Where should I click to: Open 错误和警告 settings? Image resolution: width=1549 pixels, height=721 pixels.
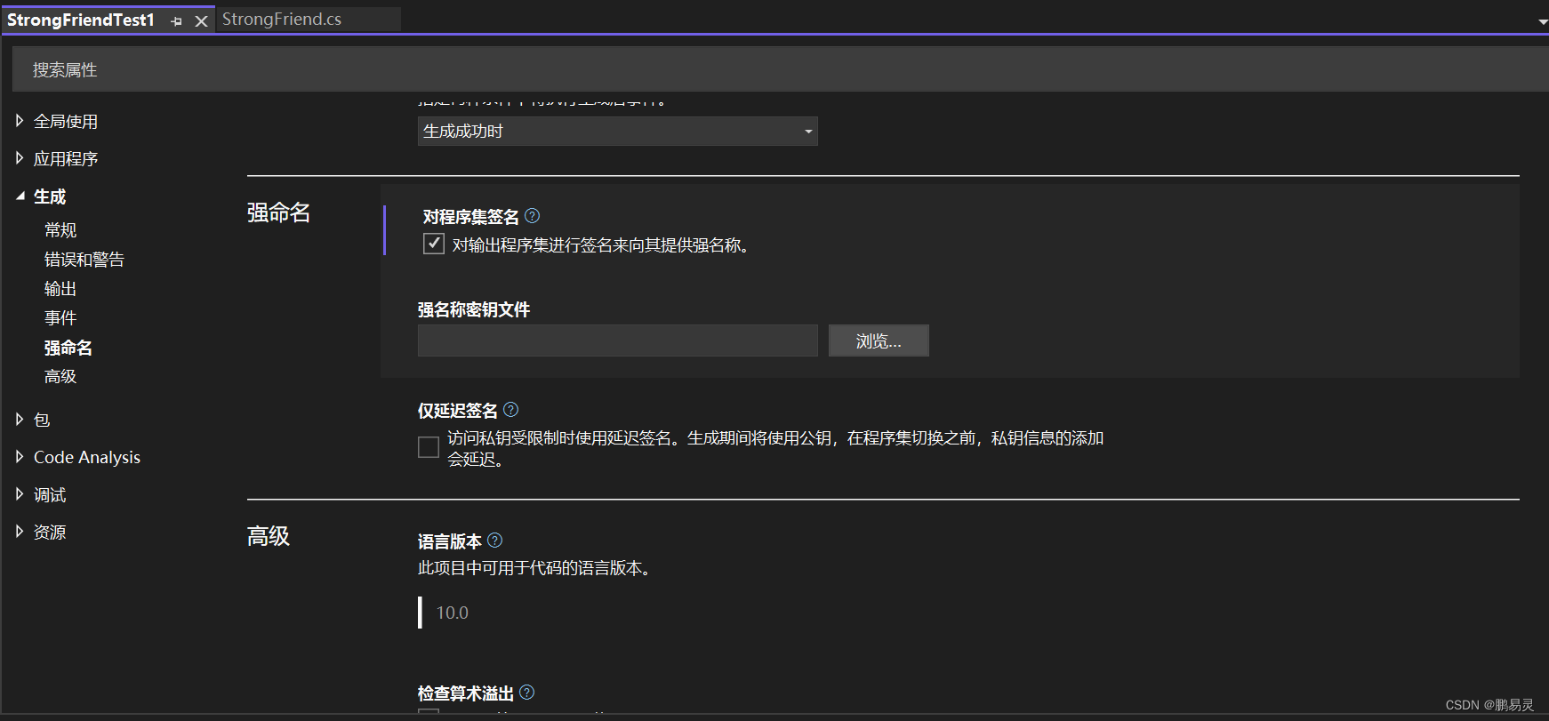(x=84, y=260)
